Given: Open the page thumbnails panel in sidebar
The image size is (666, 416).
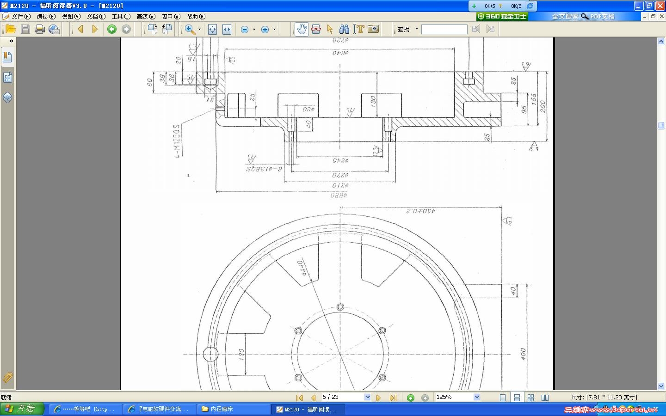Looking at the screenshot, I should click(7, 78).
